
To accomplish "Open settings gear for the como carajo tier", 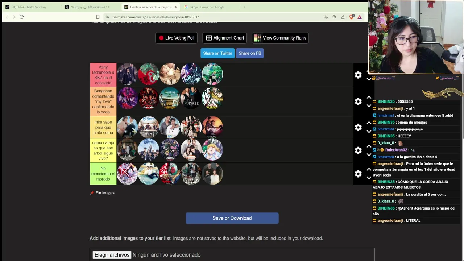I will [358, 150].
